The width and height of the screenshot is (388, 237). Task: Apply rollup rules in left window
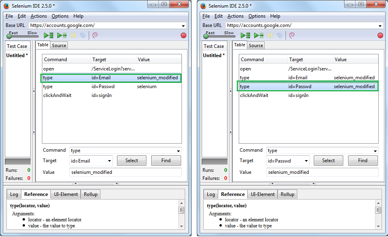coord(95,35)
